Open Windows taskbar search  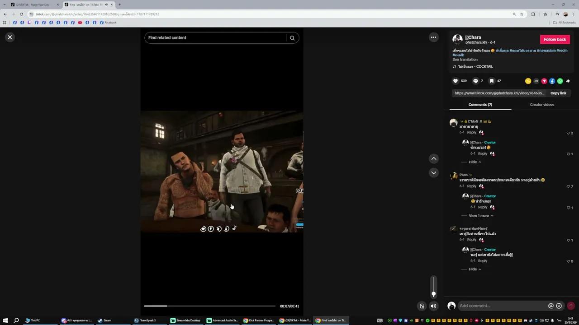(16, 320)
